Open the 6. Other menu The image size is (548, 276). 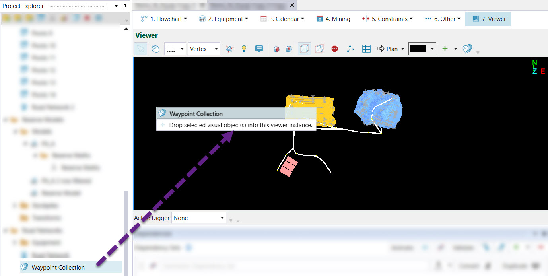click(x=443, y=19)
